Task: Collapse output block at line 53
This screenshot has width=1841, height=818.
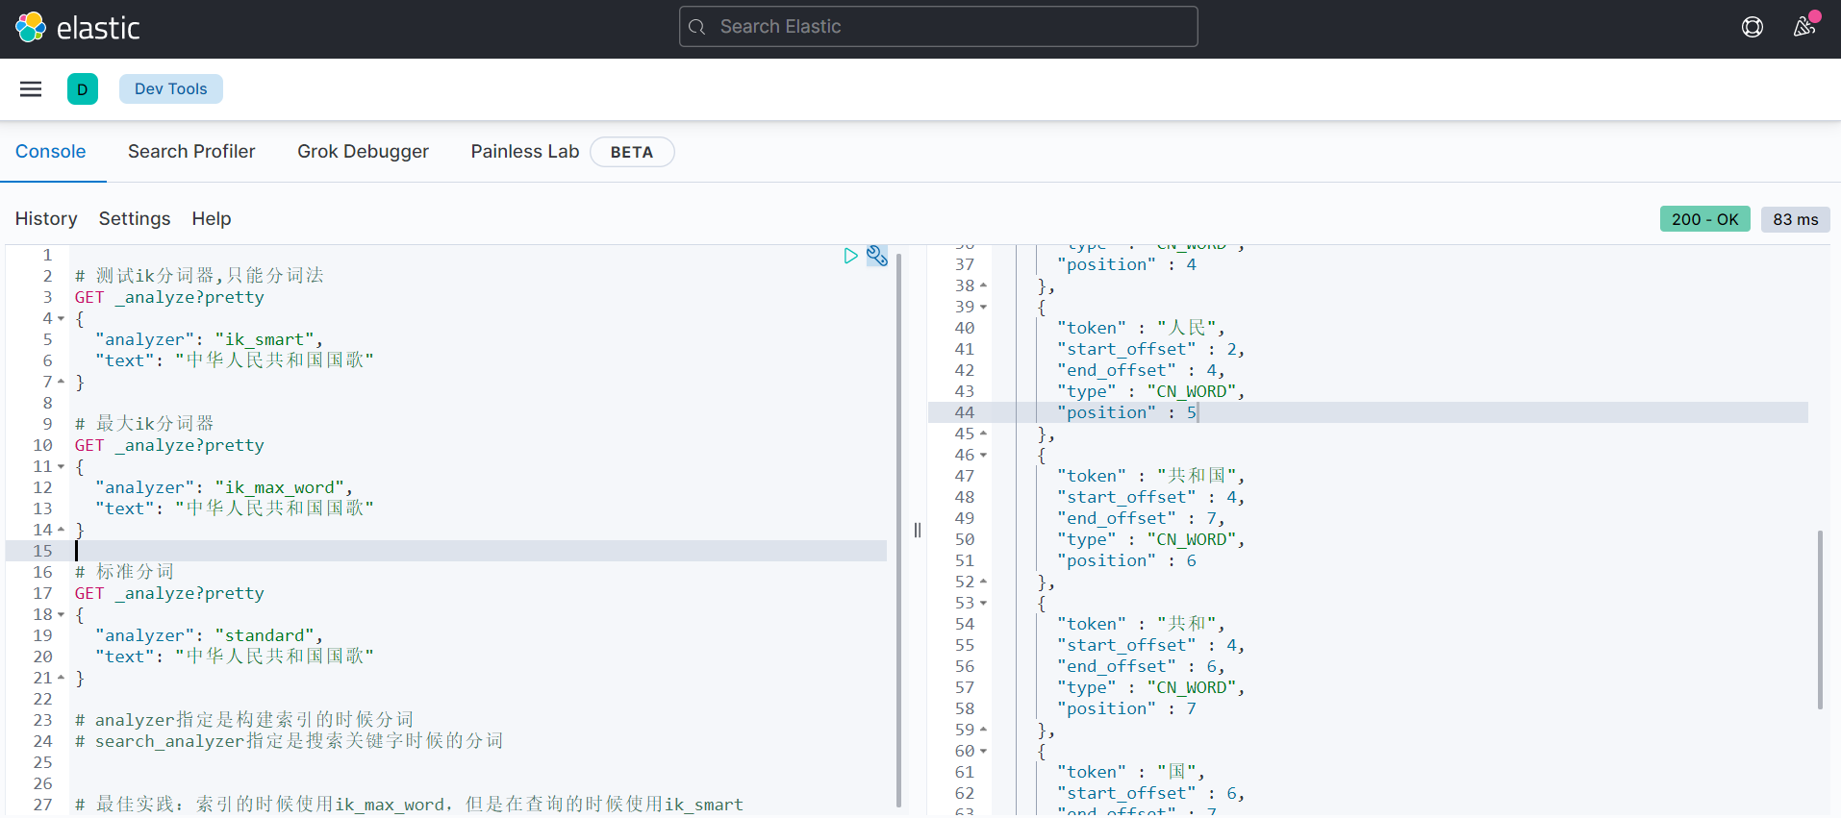Action: 983,604
